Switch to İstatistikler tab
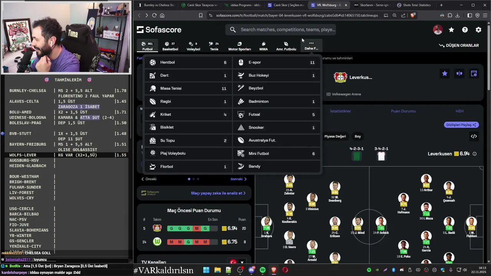The height and width of the screenshot is (276, 491). coord(340,111)
